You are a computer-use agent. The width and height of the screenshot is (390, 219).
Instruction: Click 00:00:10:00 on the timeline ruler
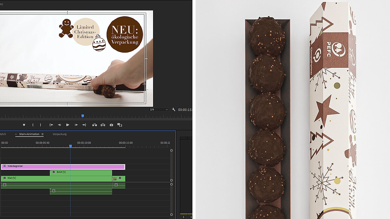[x=84, y=143]
